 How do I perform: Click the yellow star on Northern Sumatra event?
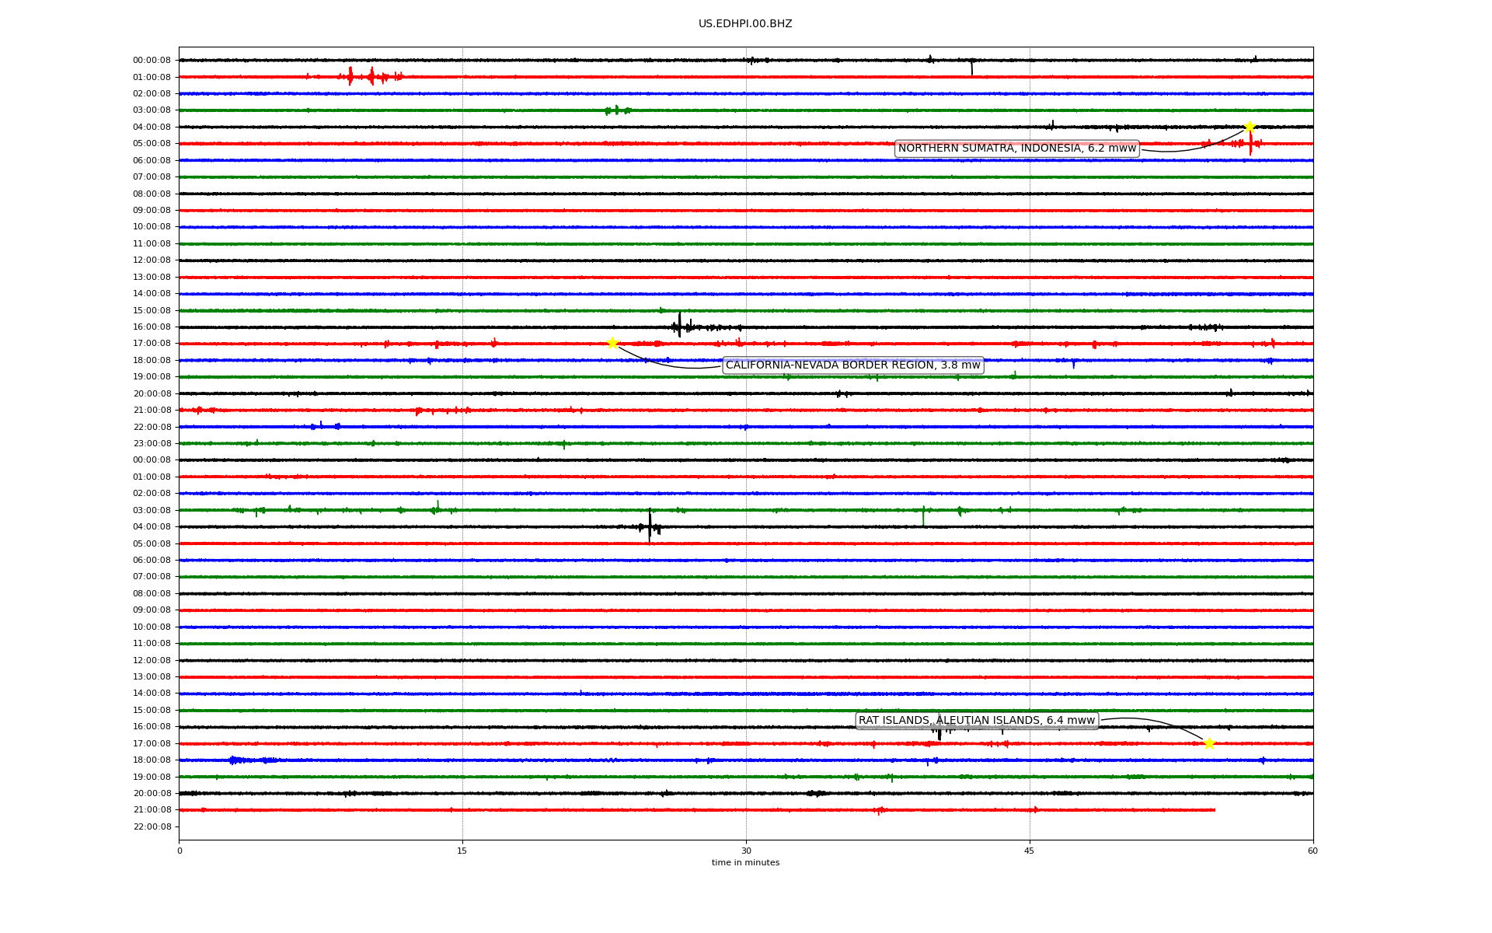point(1249,127)
